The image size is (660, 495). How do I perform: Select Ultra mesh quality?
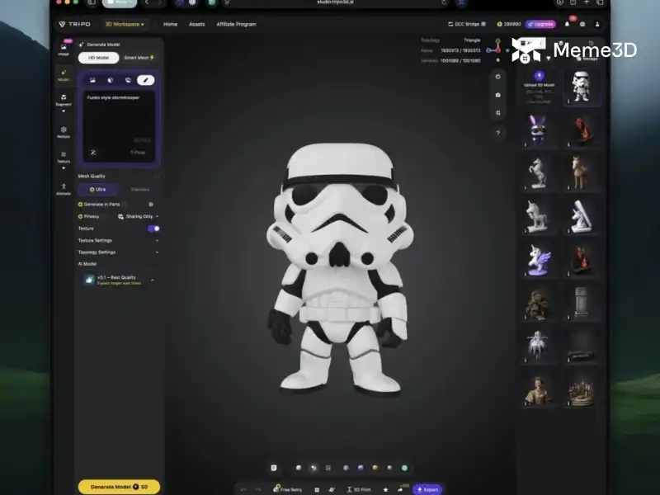[97, 190]
